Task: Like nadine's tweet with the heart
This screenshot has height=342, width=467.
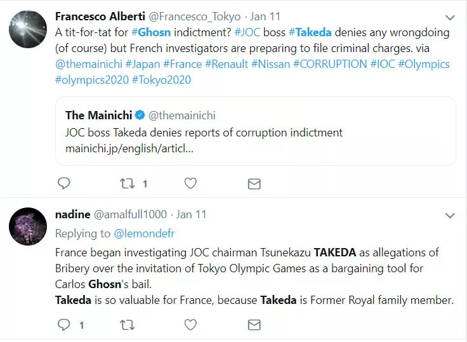Action: (x=190, y=325)
